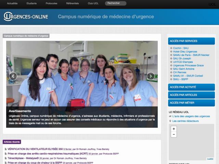This screenshot has height=164, width=219.
Task: Open SAU Saint Antoine link
Action: (x=184, y=69)
